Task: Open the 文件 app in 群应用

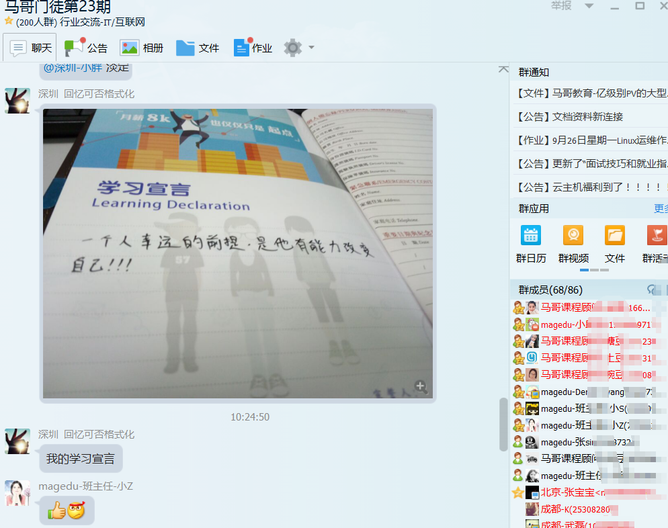Action: click(614, 236)
